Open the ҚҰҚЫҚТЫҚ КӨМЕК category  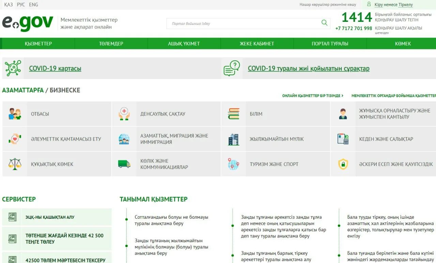[57, 164]
